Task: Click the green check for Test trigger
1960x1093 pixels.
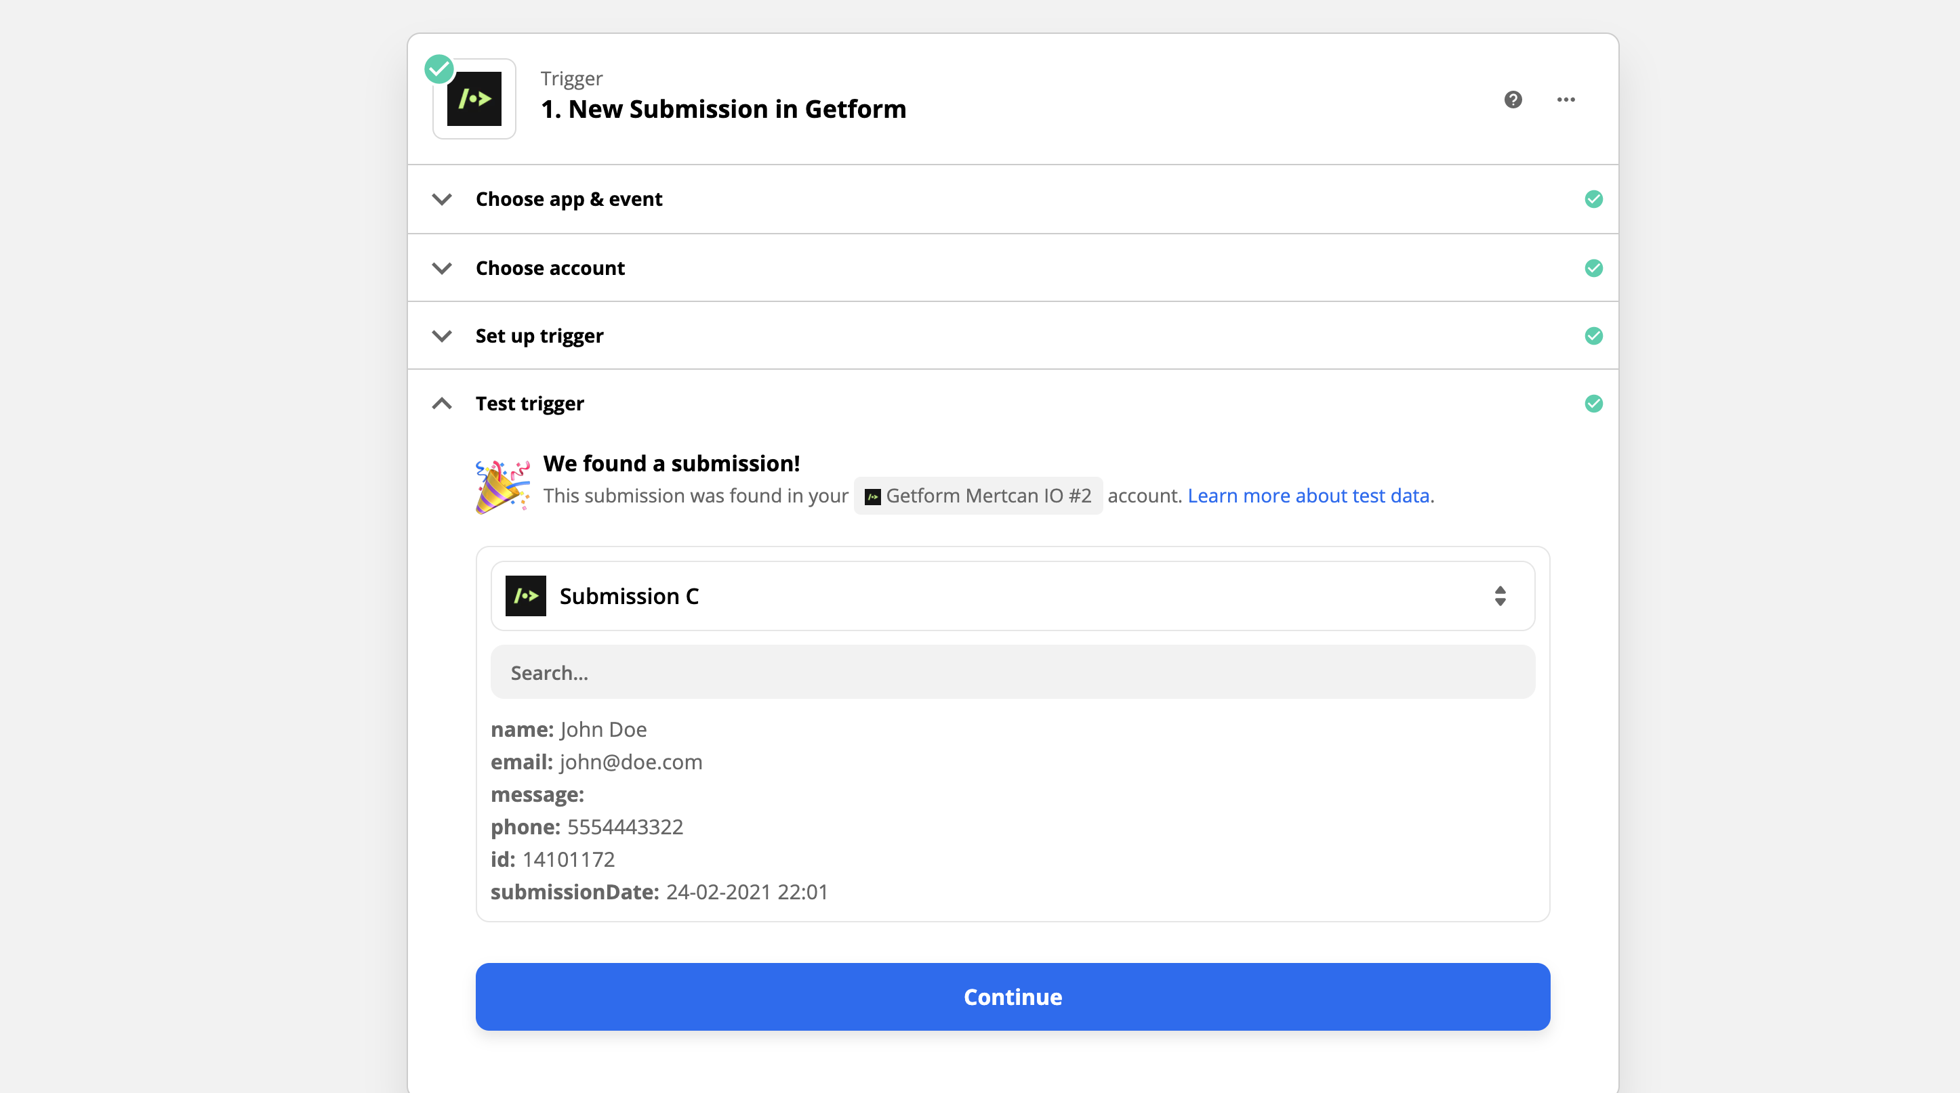Action: [x=1593, y=404]
